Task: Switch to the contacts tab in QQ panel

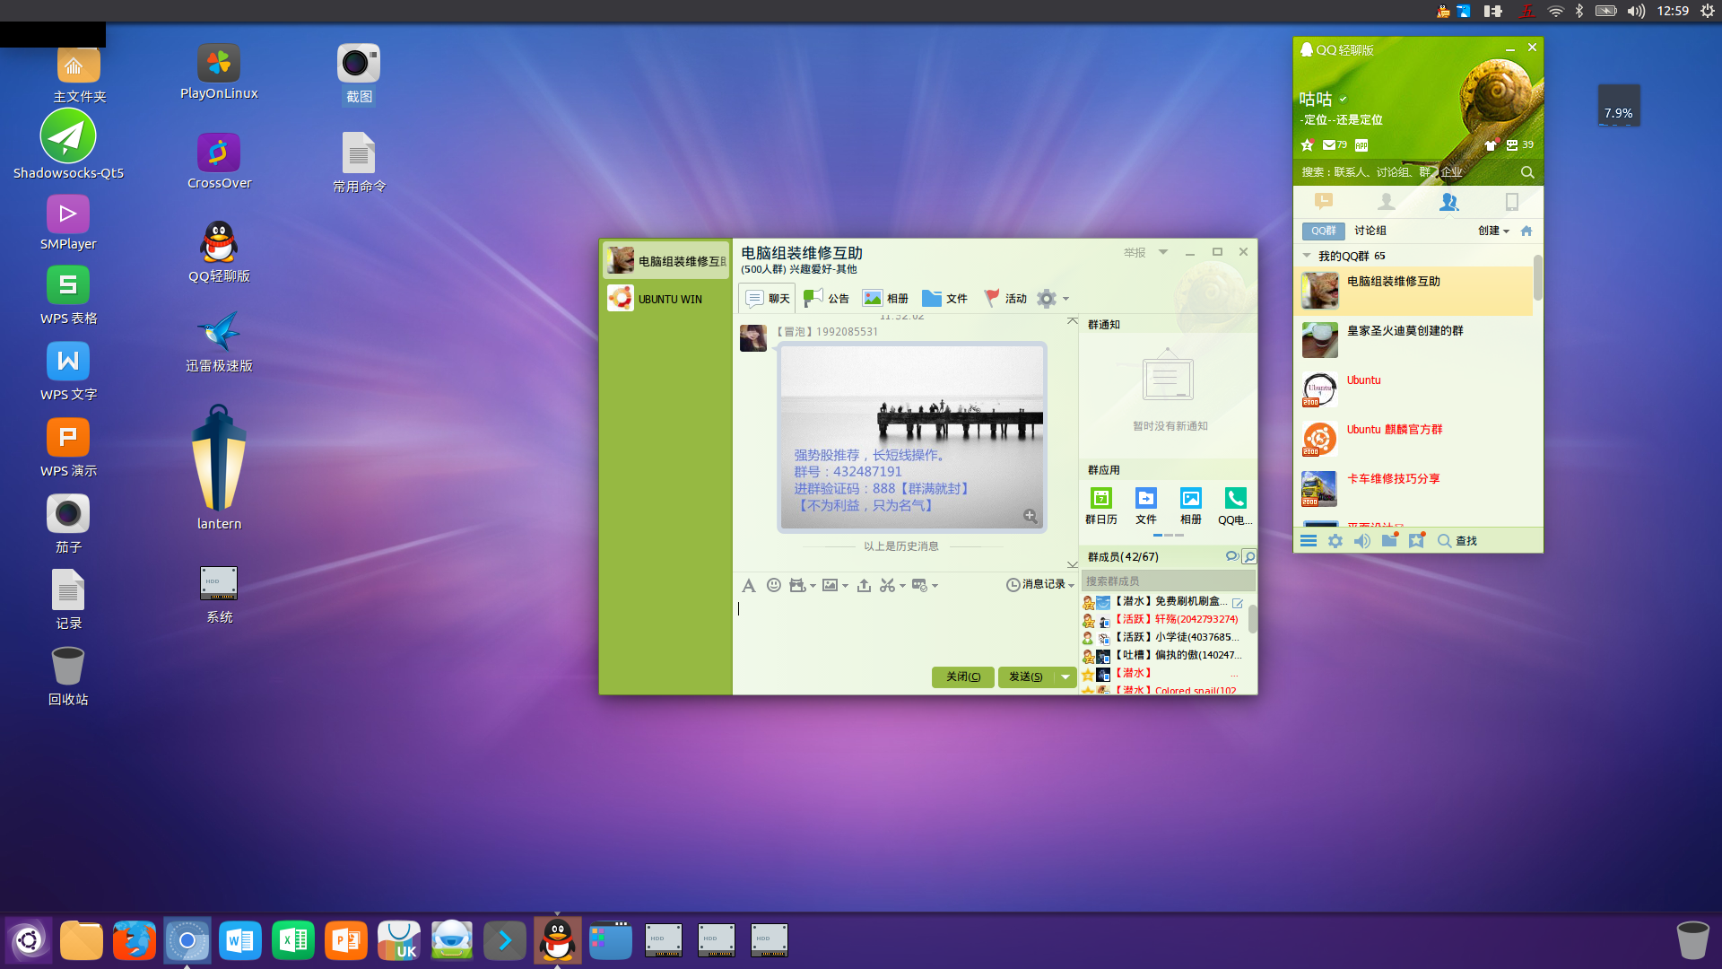Action: [1387, 202]
